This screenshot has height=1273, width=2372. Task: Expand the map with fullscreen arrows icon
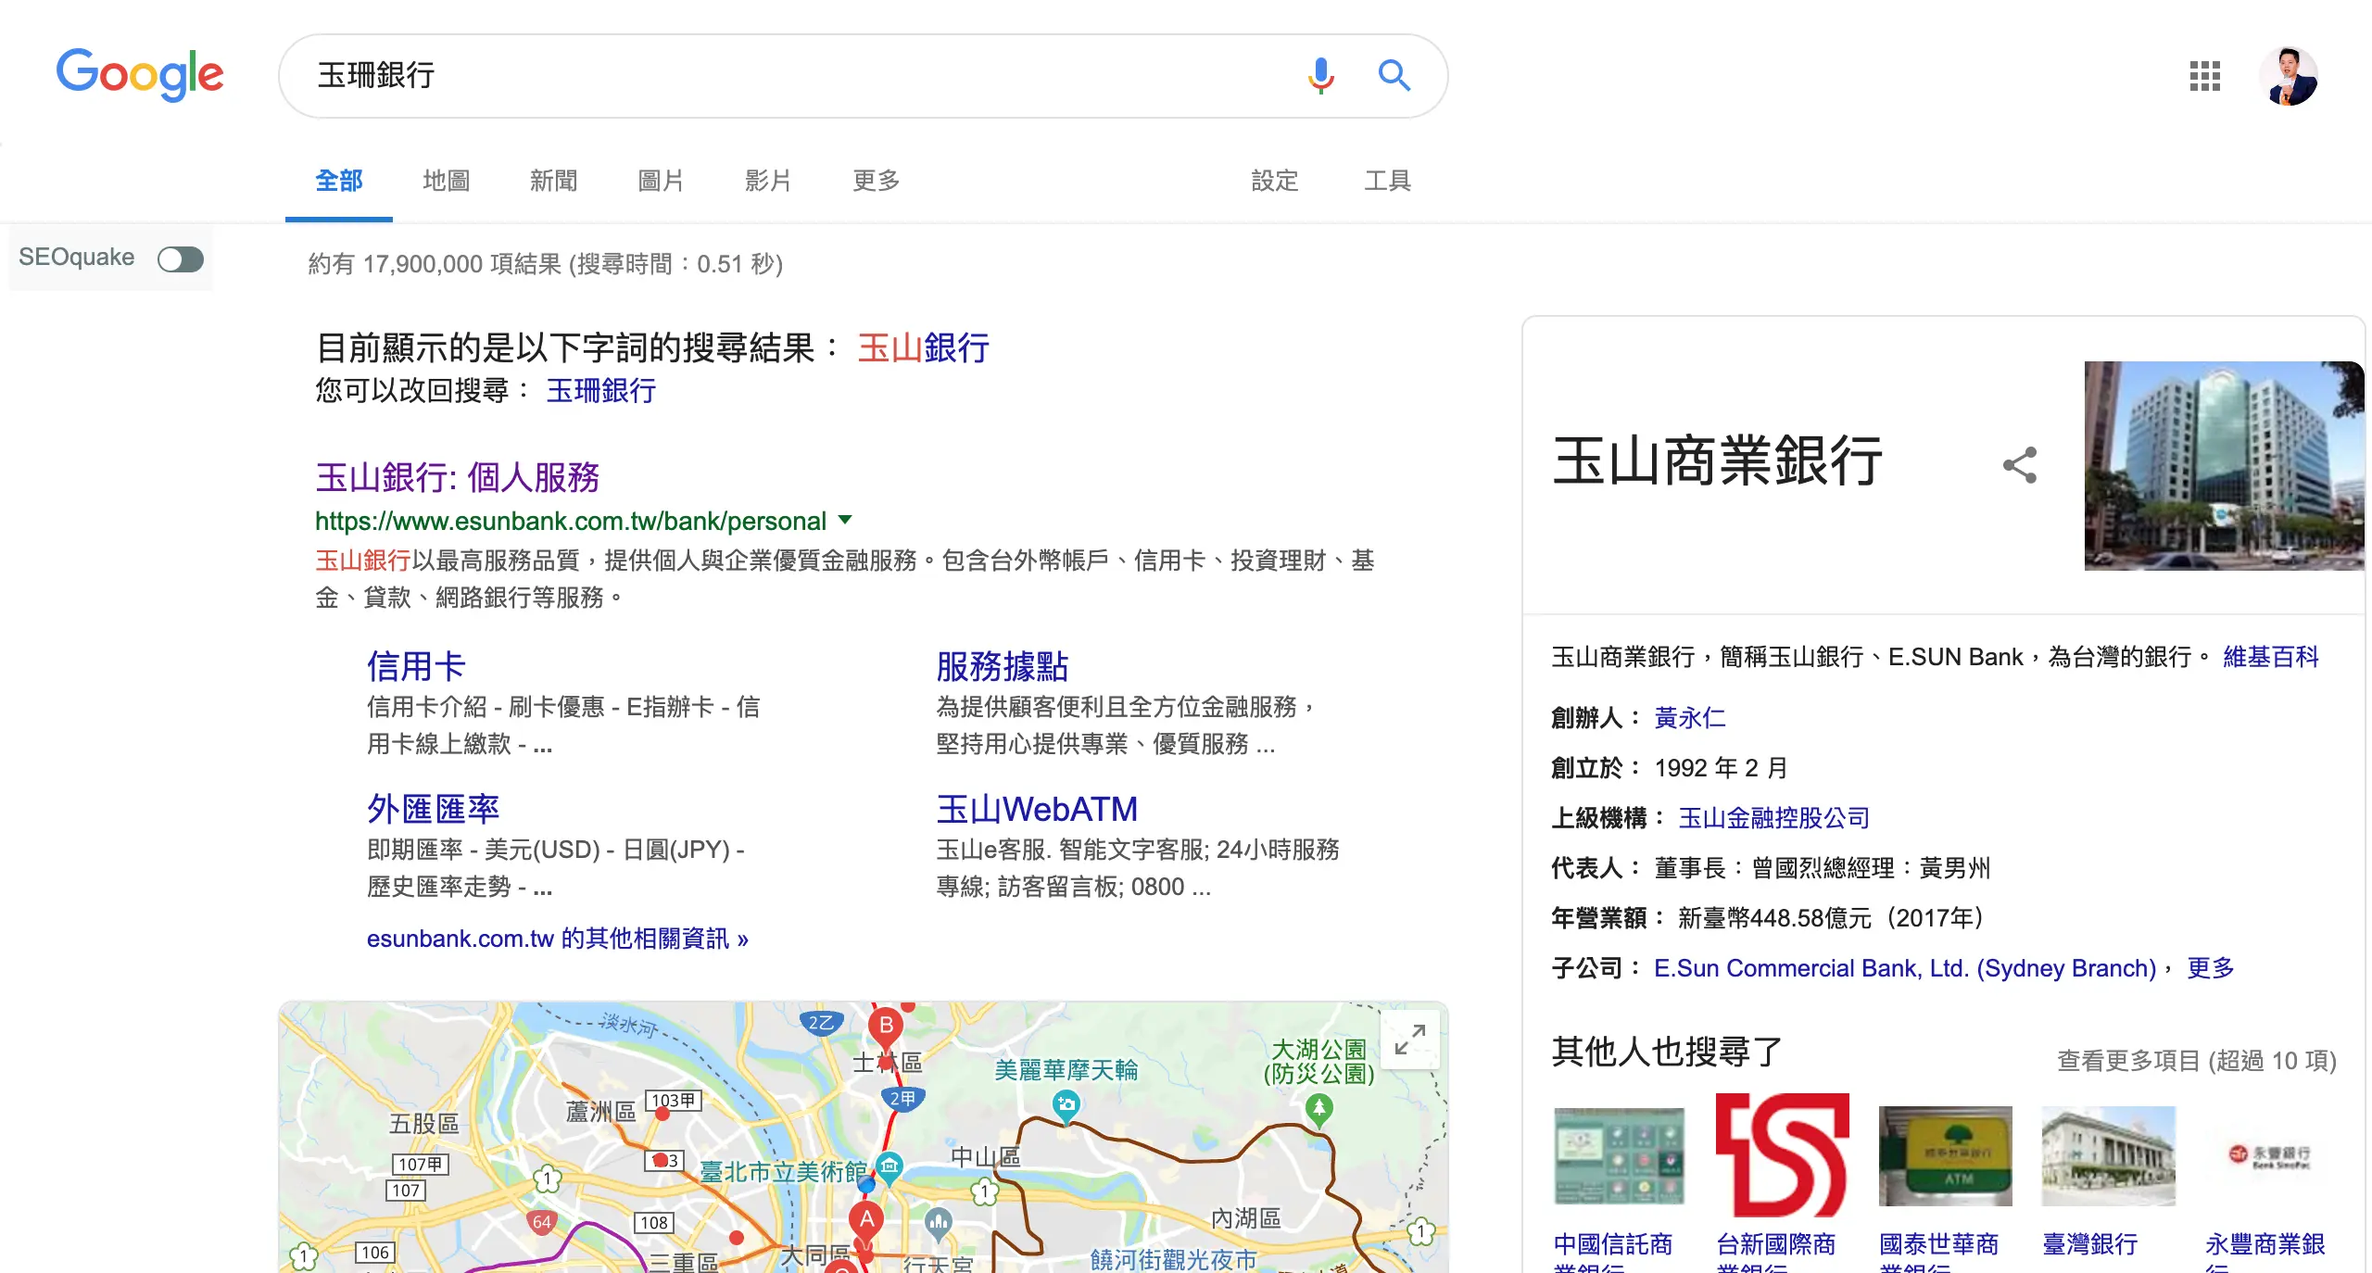[x=1409, y=1040]
